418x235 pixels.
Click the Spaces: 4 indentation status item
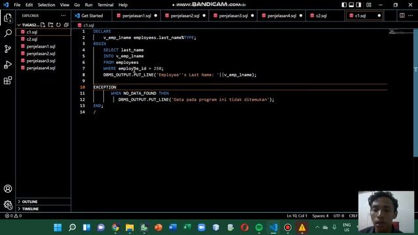point(320,216)
